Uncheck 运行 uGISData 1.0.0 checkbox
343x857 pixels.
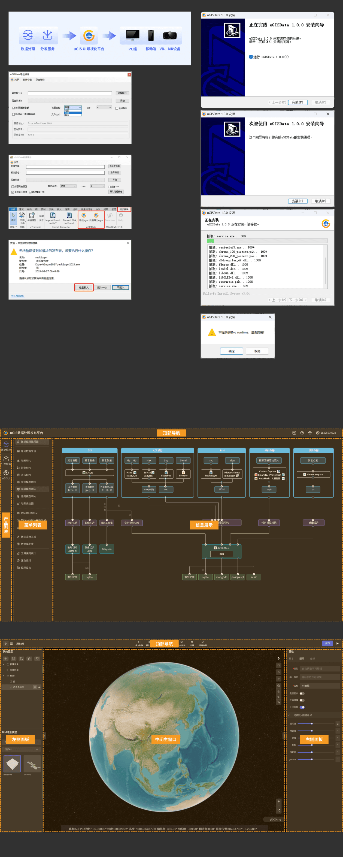coord(251,57)
